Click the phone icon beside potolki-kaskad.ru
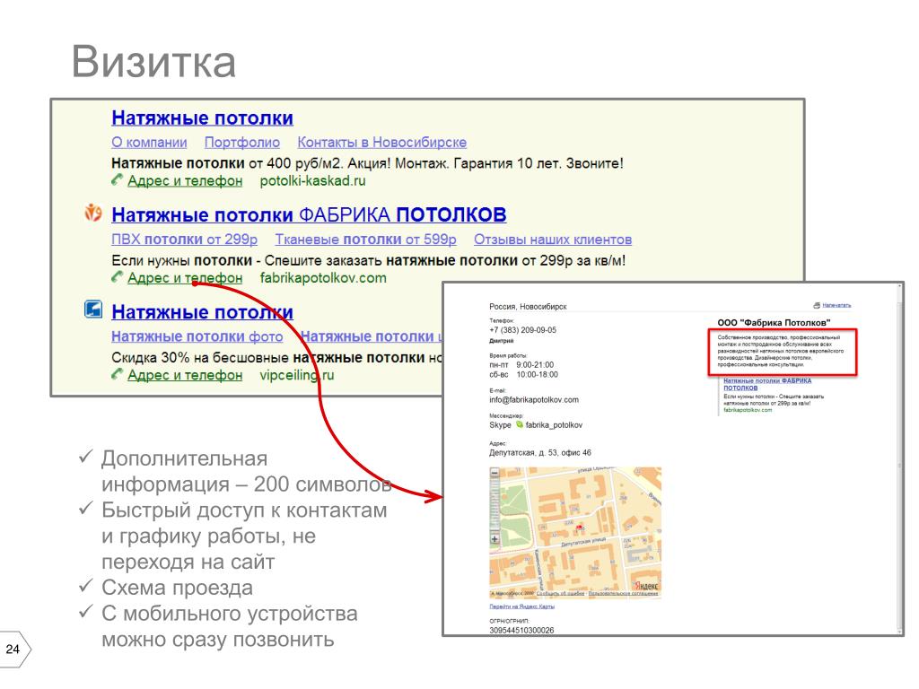 [118, 179]
